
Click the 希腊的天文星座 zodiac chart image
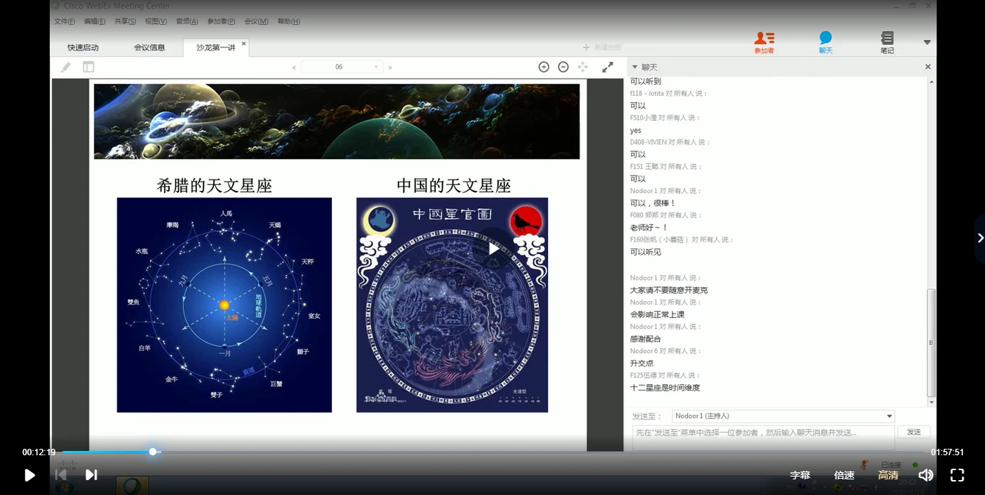click(x=224, y=305)
